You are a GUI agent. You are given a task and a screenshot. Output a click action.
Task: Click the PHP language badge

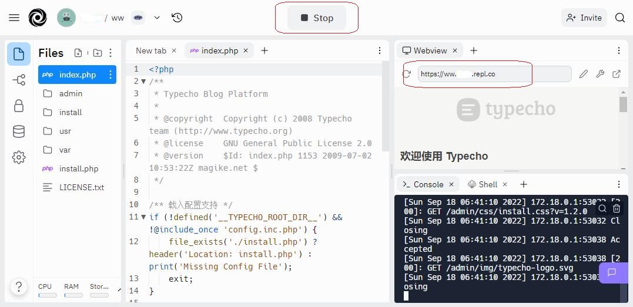click(138, 18)
